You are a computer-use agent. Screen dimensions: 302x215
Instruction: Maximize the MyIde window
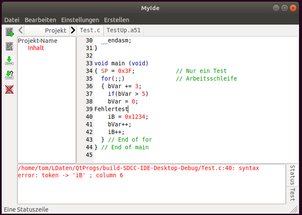(285, 8)
